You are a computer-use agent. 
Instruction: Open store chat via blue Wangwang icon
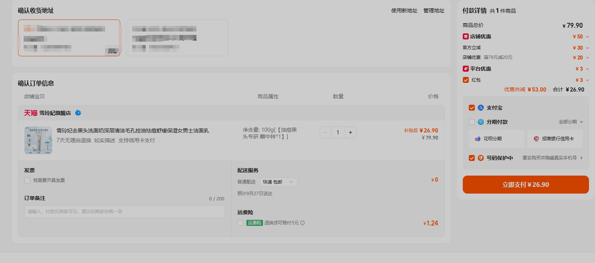click(x=78, y=113)
